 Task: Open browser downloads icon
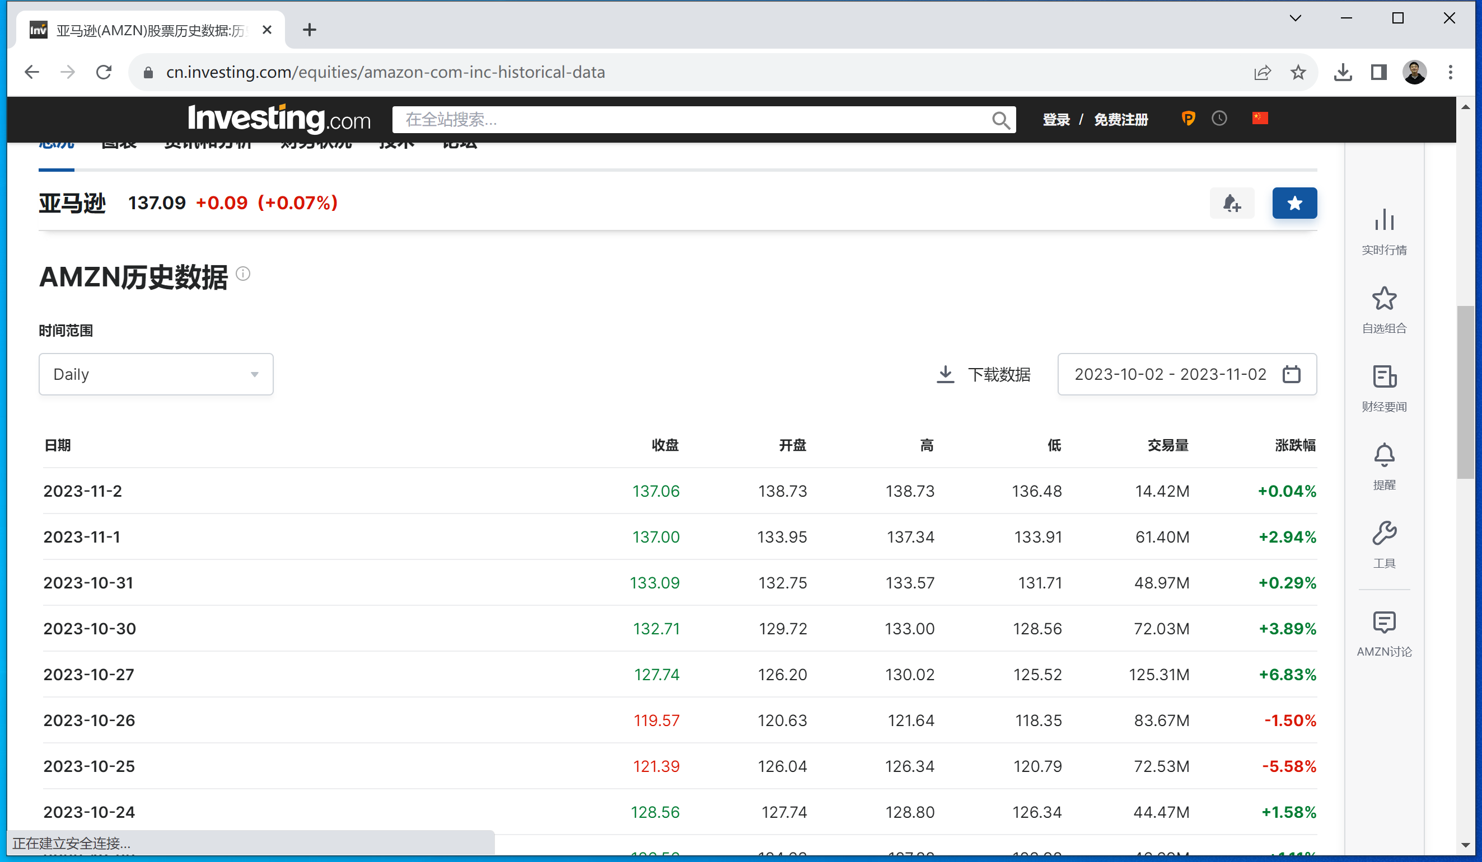point(1343,72)
